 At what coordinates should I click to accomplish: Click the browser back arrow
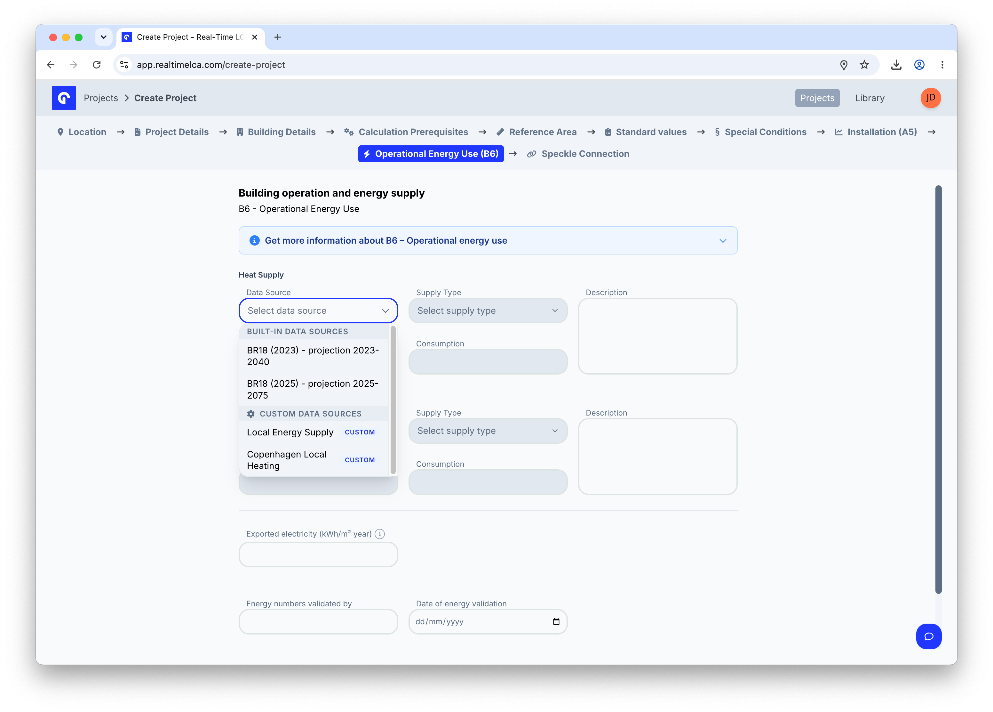[51, 65]
